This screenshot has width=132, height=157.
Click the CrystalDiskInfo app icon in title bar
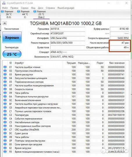[x=4, y=3]
